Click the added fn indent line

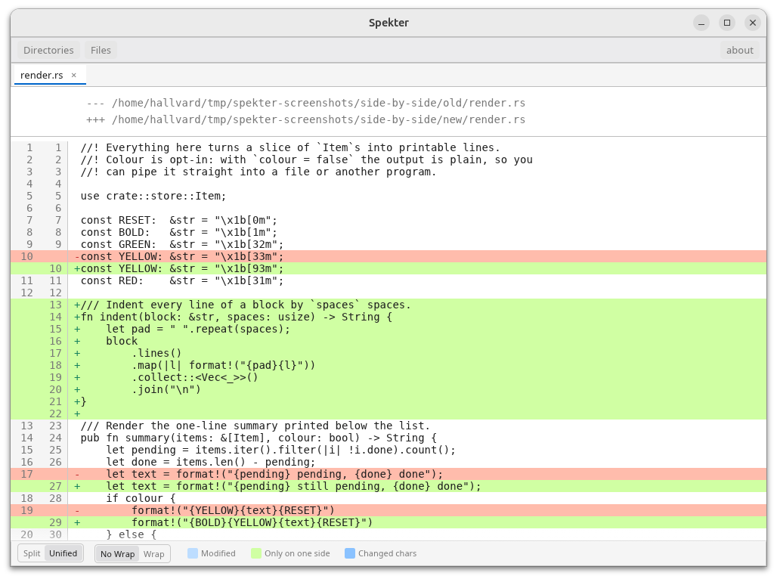(388, 317)
